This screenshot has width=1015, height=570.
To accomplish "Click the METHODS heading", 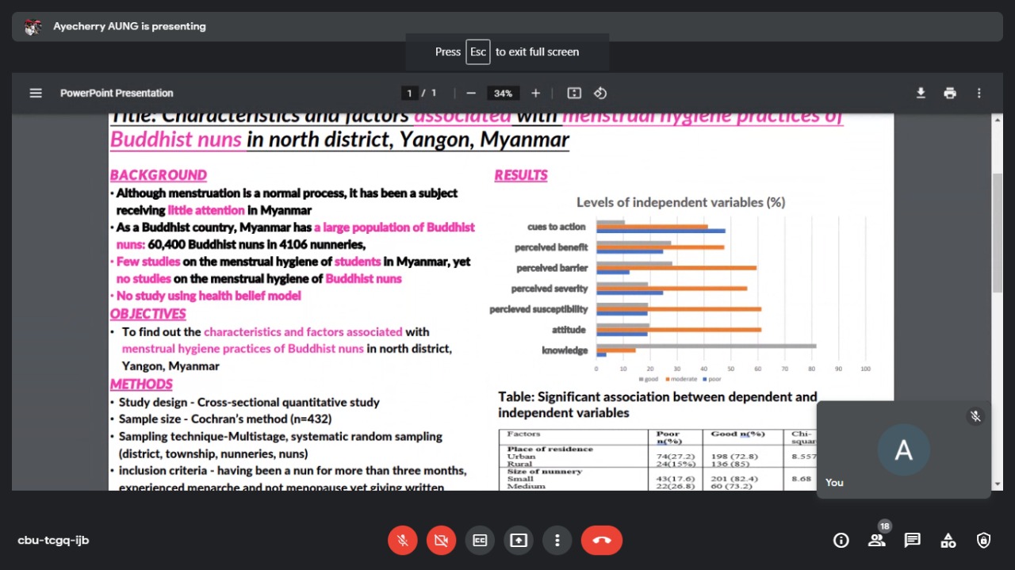I will tap(141, 384).
